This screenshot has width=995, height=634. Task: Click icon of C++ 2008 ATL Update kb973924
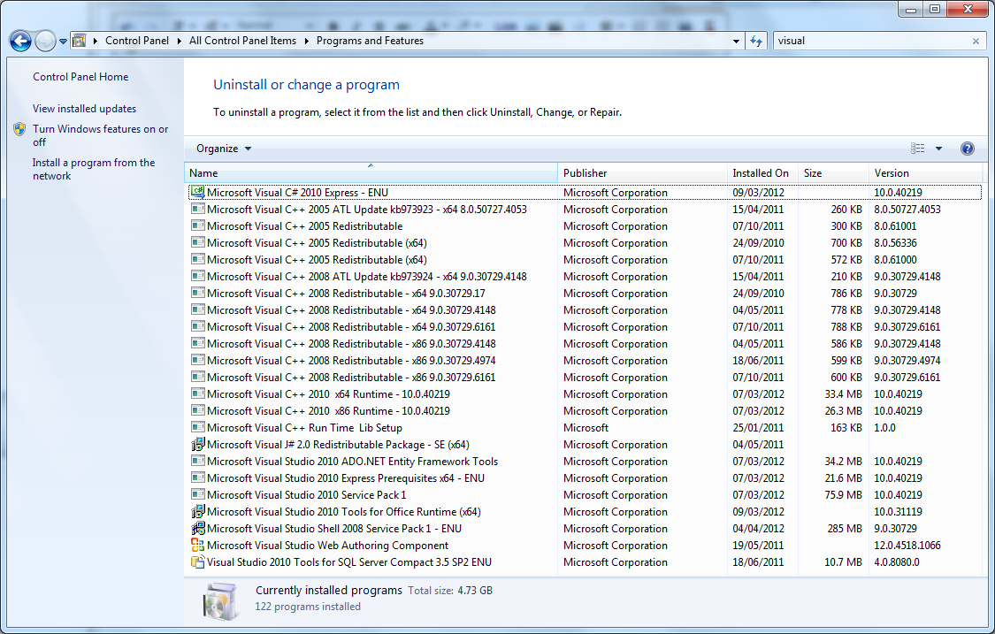click(x=198, y=276)
